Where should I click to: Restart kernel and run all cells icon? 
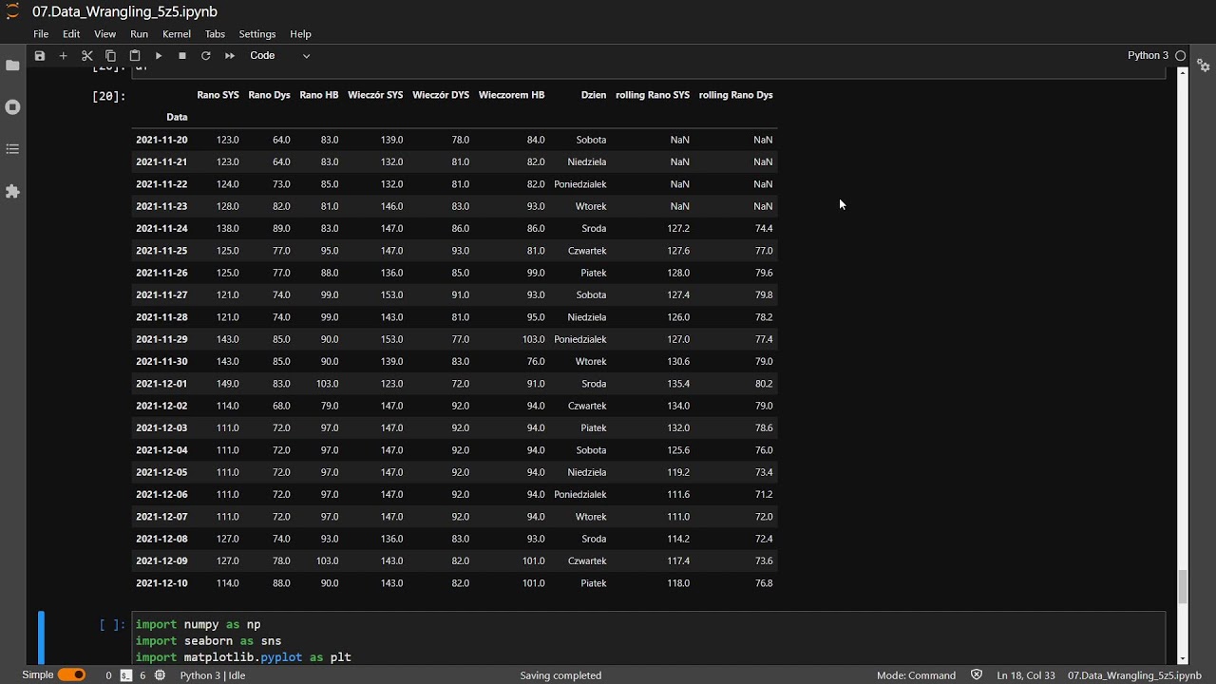click(x=230, y=56)
